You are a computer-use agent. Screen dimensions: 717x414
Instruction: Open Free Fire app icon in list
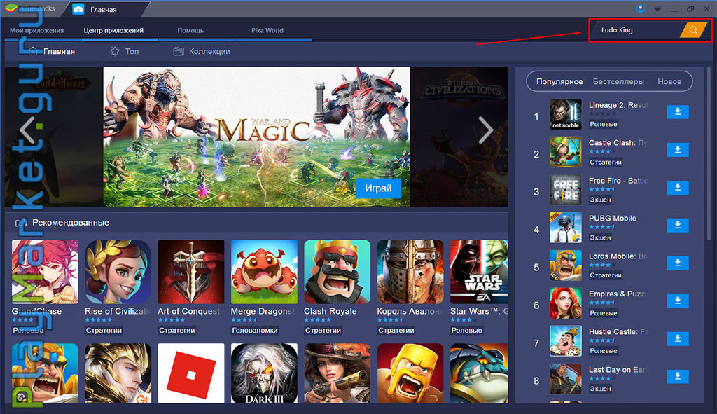coord(565,190)
